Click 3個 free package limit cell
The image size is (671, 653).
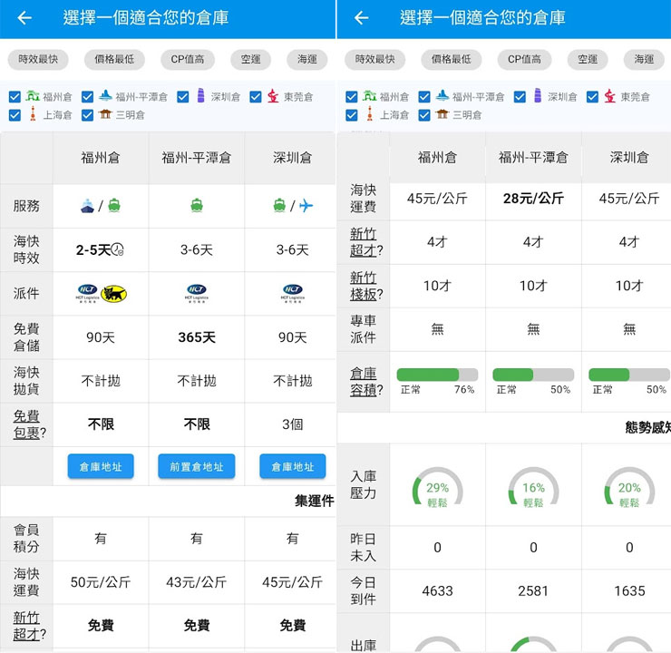pyautogui.click(x=293, y=424)
